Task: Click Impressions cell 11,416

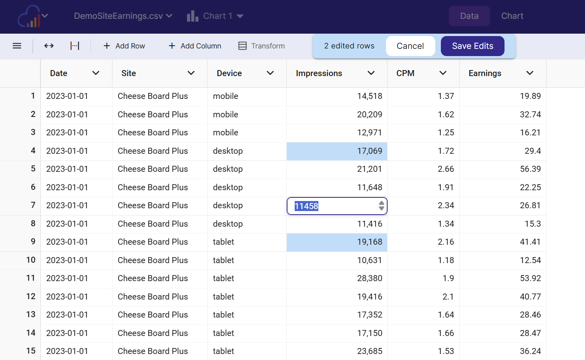Action: point(337,224)
